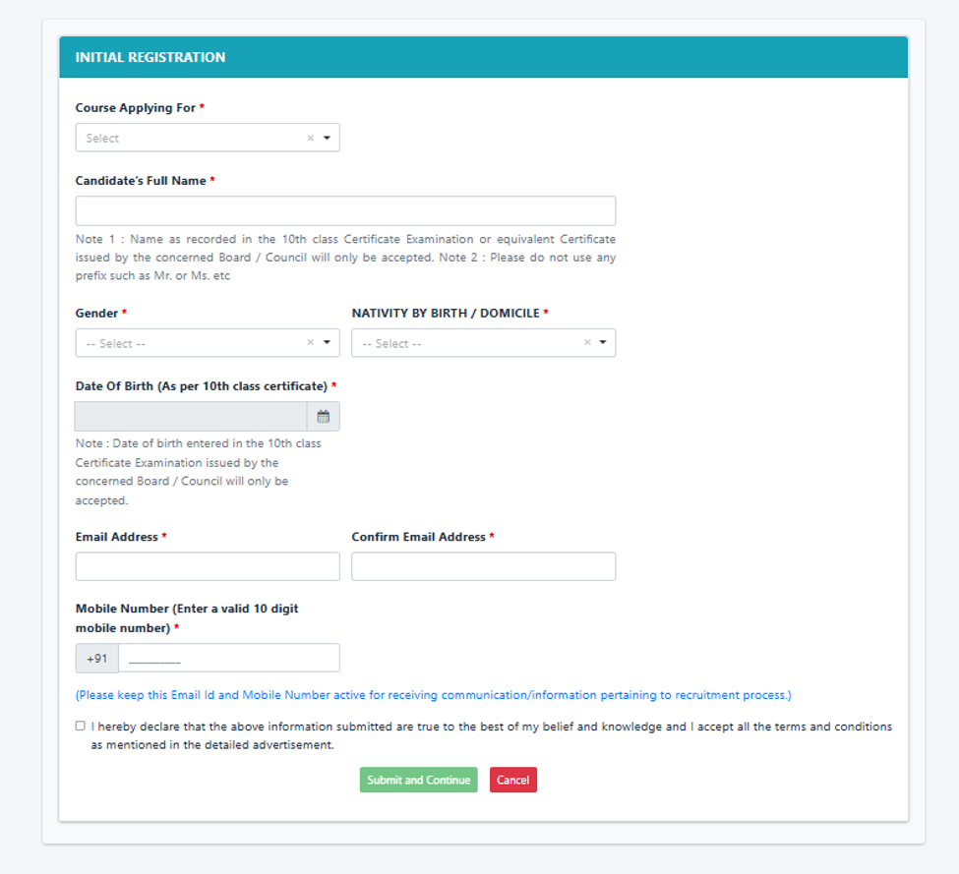Click the Course Applying For dropdown arrow

(x=328, y=138)
